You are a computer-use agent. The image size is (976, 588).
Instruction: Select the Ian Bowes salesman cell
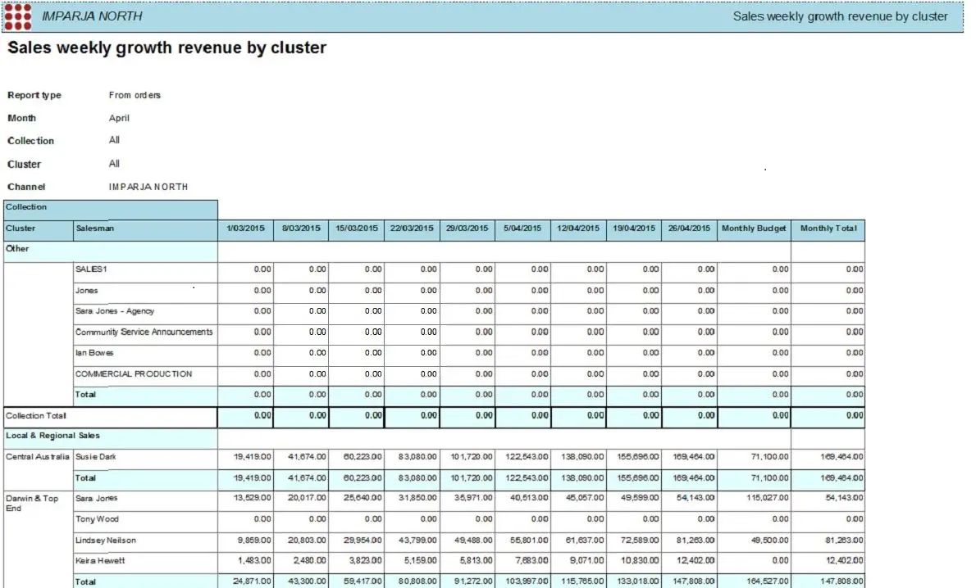coord(94,353)
